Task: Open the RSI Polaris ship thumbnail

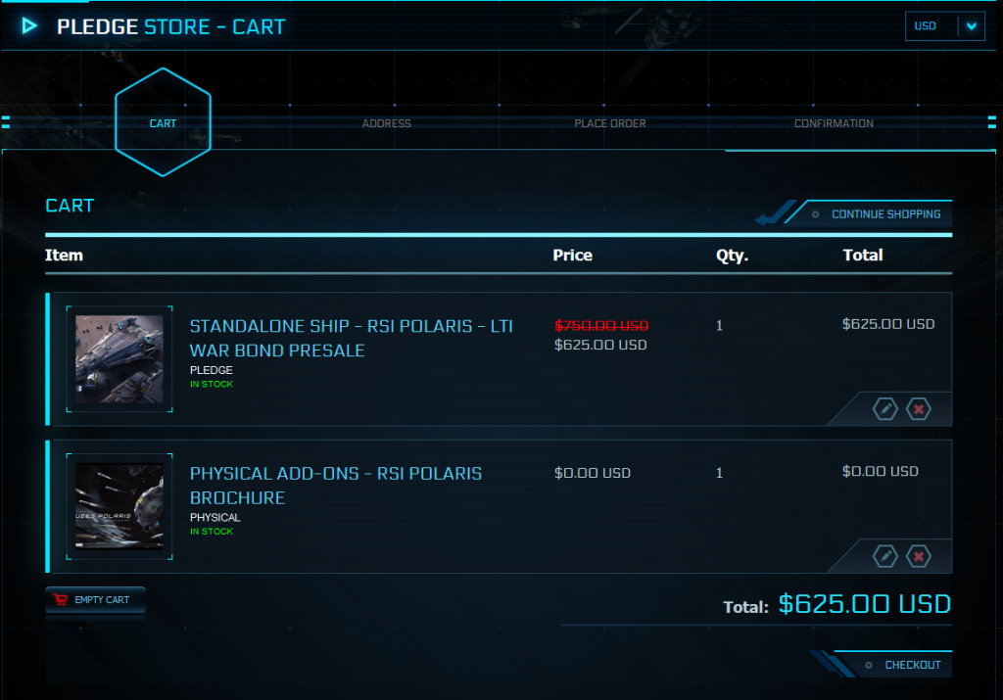Action: pos(119,358)
